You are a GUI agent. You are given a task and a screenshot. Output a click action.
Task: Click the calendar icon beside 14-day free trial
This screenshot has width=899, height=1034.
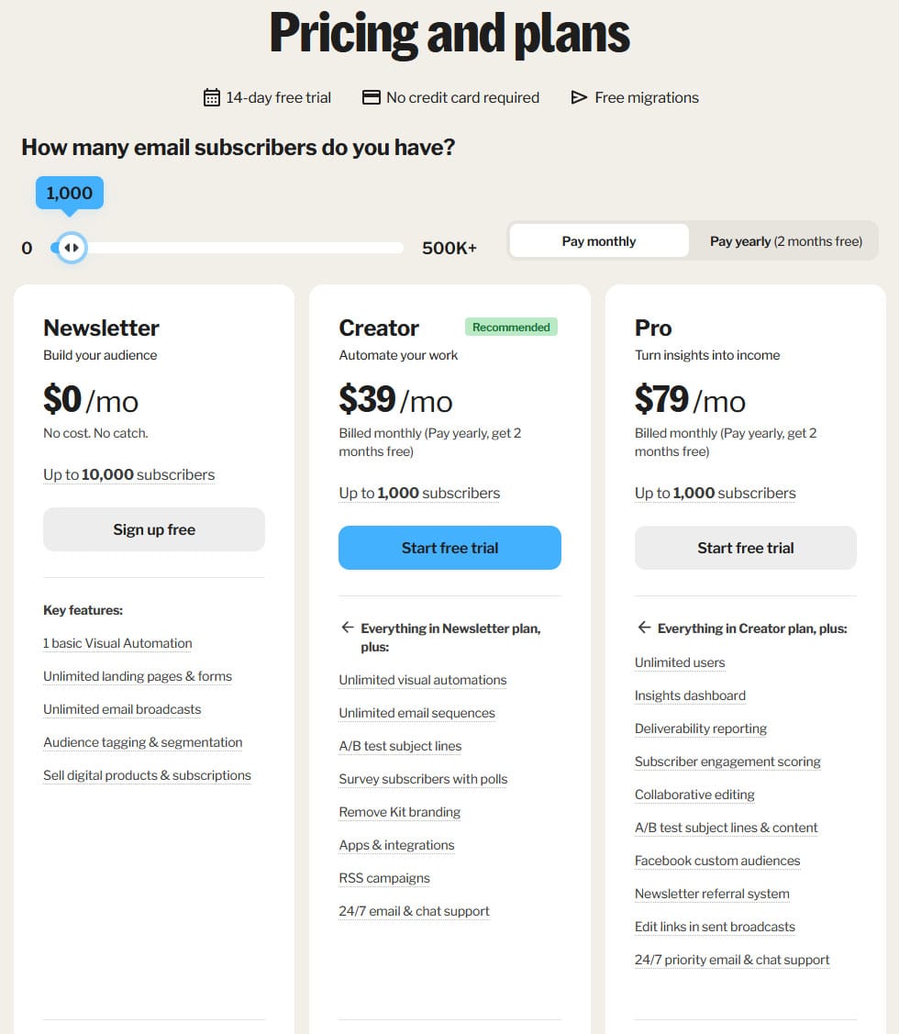212,97
